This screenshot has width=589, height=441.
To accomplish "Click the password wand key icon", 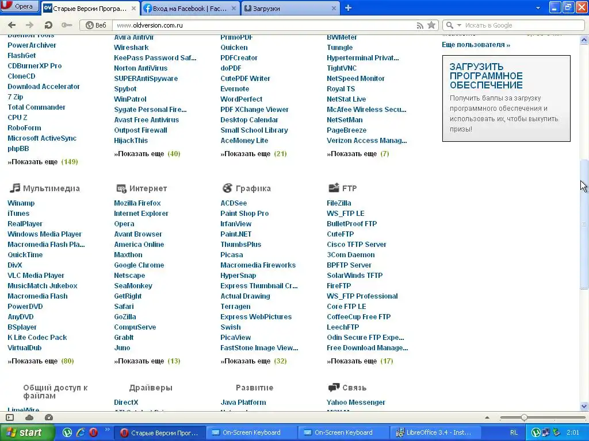I will click(67, 25).
